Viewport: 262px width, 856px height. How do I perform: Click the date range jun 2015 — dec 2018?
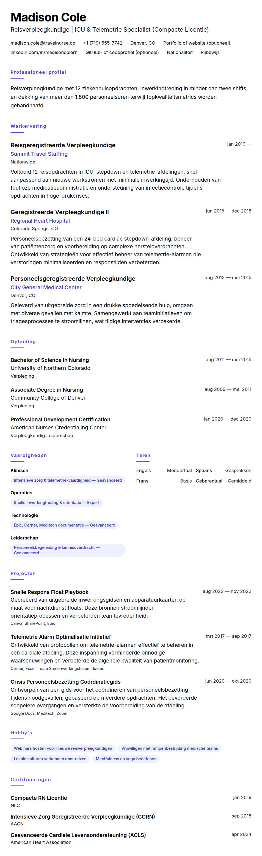click(x=228, y=211)
